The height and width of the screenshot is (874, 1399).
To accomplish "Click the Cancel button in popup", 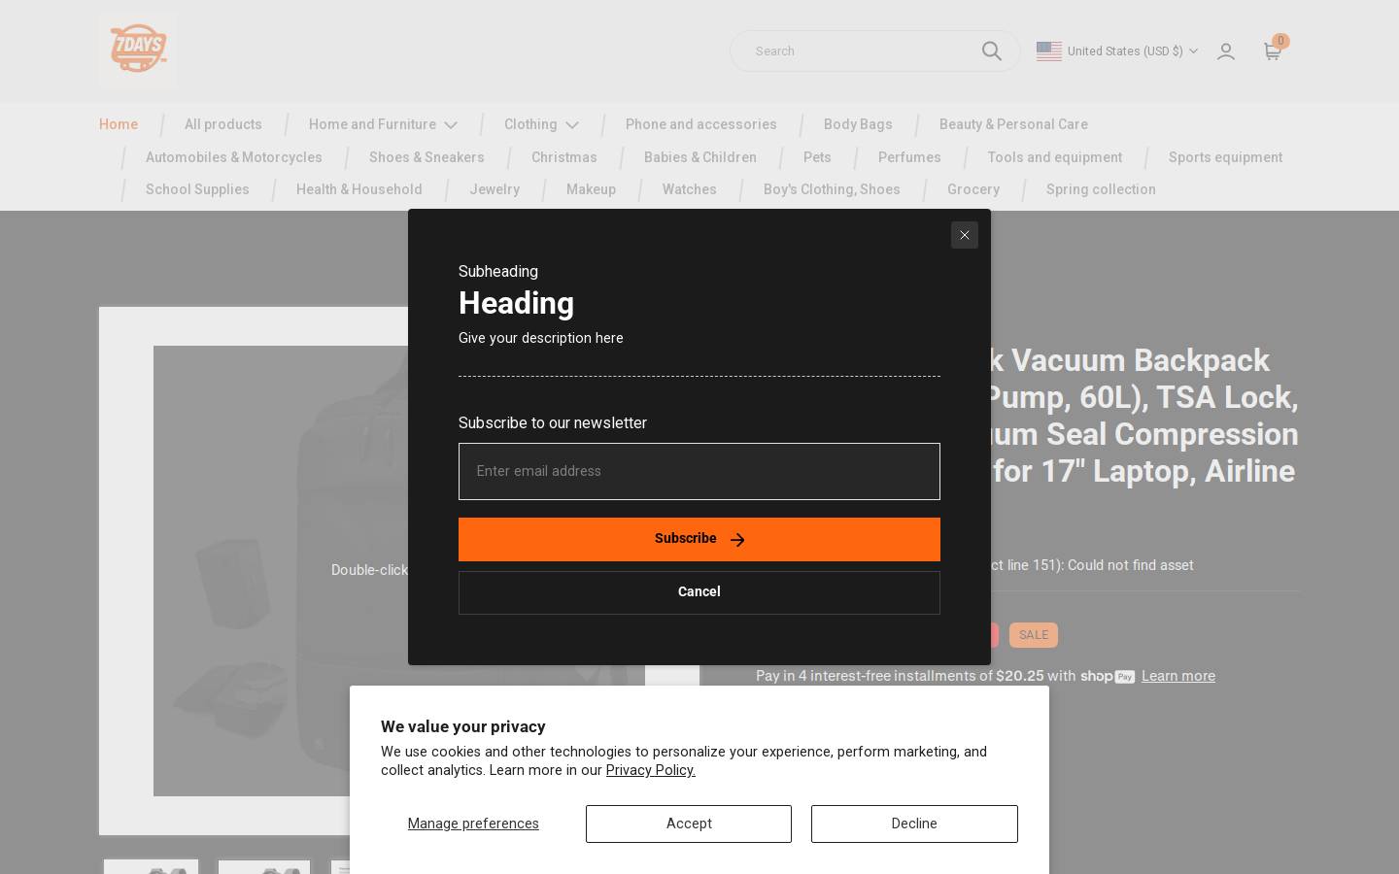I will (699, 592).
